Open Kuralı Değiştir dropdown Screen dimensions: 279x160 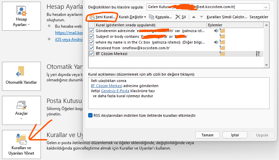(132, 17)
